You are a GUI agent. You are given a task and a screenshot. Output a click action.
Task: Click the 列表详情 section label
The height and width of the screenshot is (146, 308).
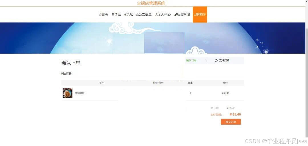tap(66, 74)
